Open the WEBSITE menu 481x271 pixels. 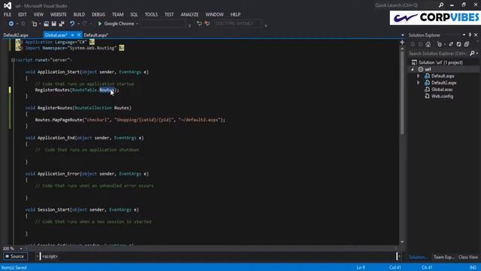(58, 14)
